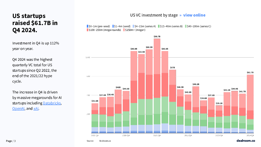Open the Databricks link
The width and height of the screenshot is (261, 147).
[x=52, y=103]
